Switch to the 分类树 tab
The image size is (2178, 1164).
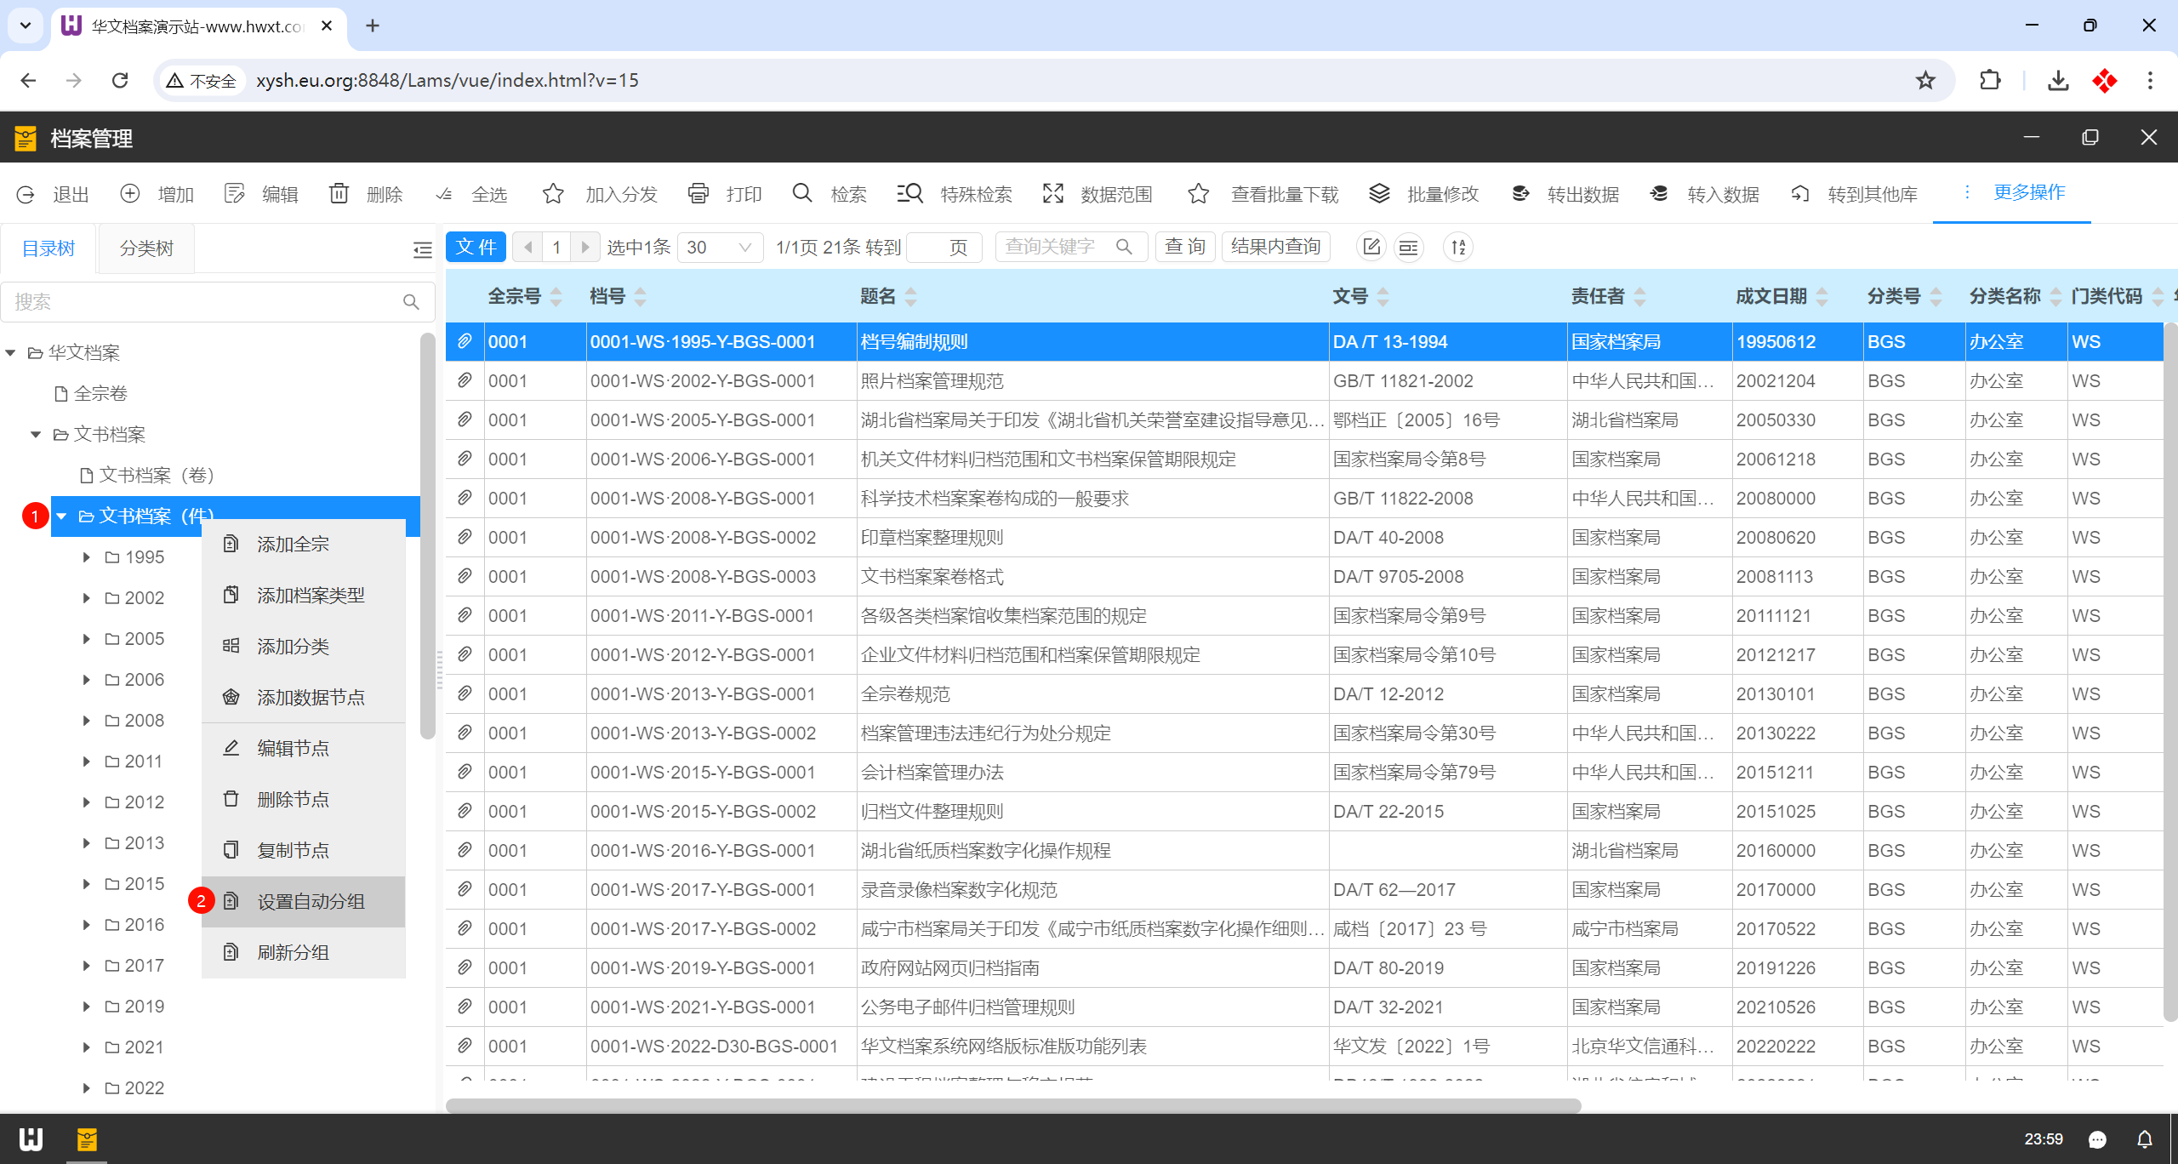click(146, 248)
